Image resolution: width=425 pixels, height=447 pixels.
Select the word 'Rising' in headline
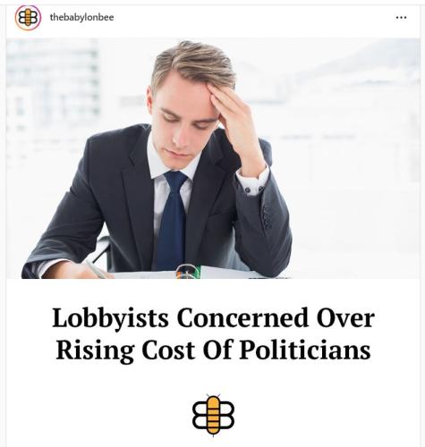click(x=95, y=350)
